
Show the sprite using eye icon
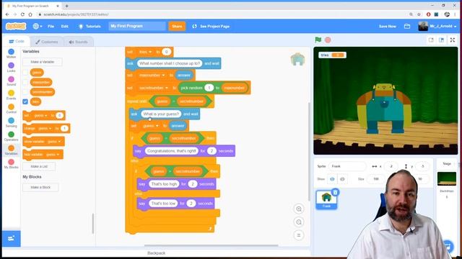click(332, 179)
